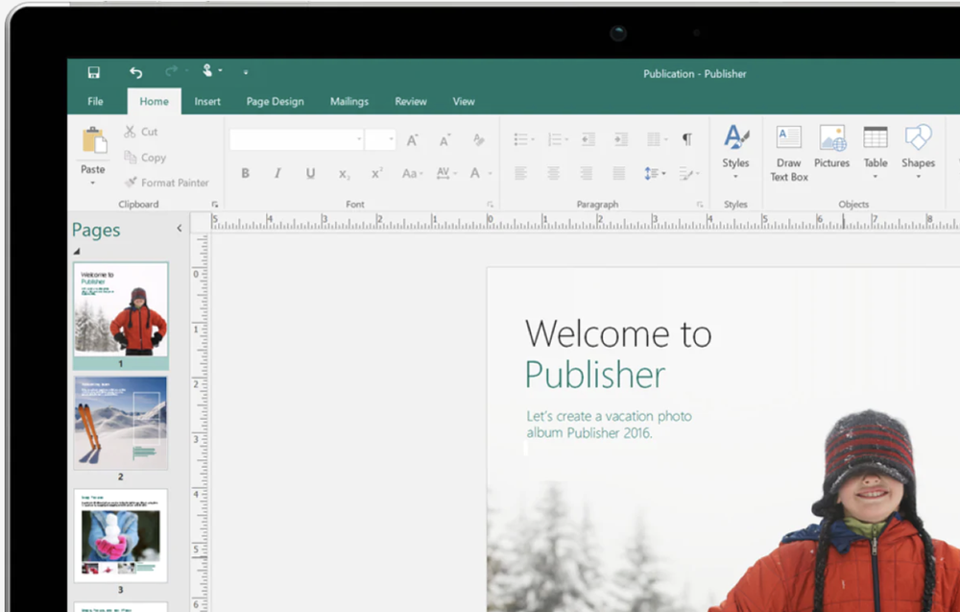
Task: Click the Paste clipboard icon
Action: click(x=93, y=141)
